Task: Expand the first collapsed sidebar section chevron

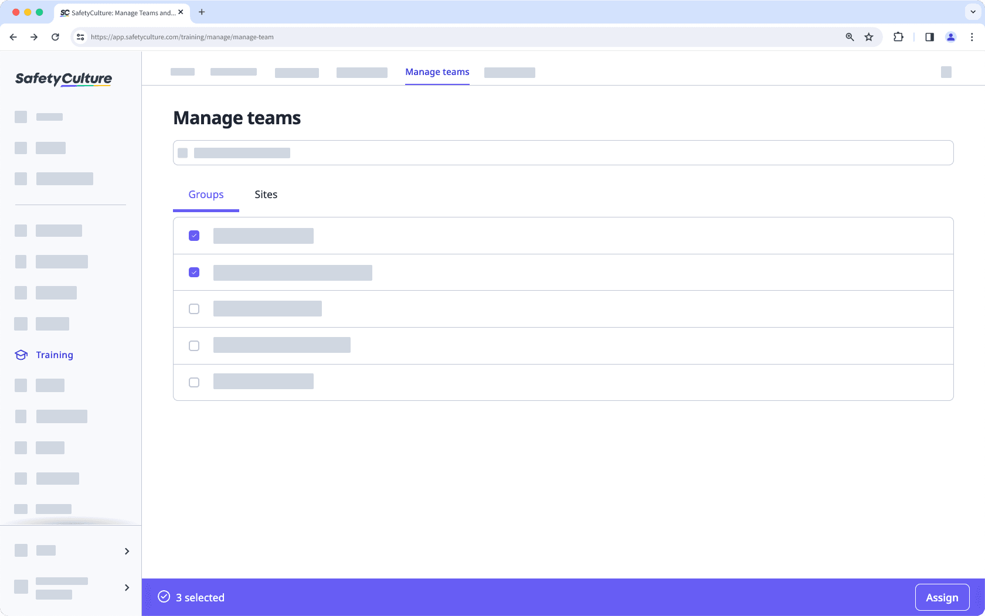Action: tap(126, 550)
